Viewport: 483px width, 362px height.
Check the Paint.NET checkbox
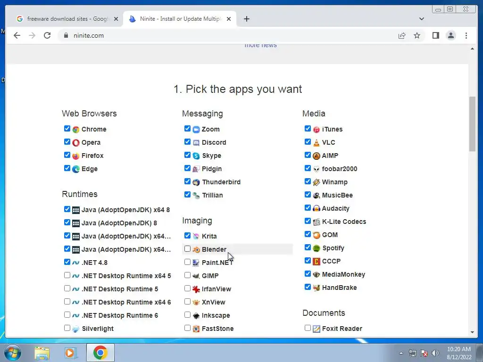pos(187,262)
